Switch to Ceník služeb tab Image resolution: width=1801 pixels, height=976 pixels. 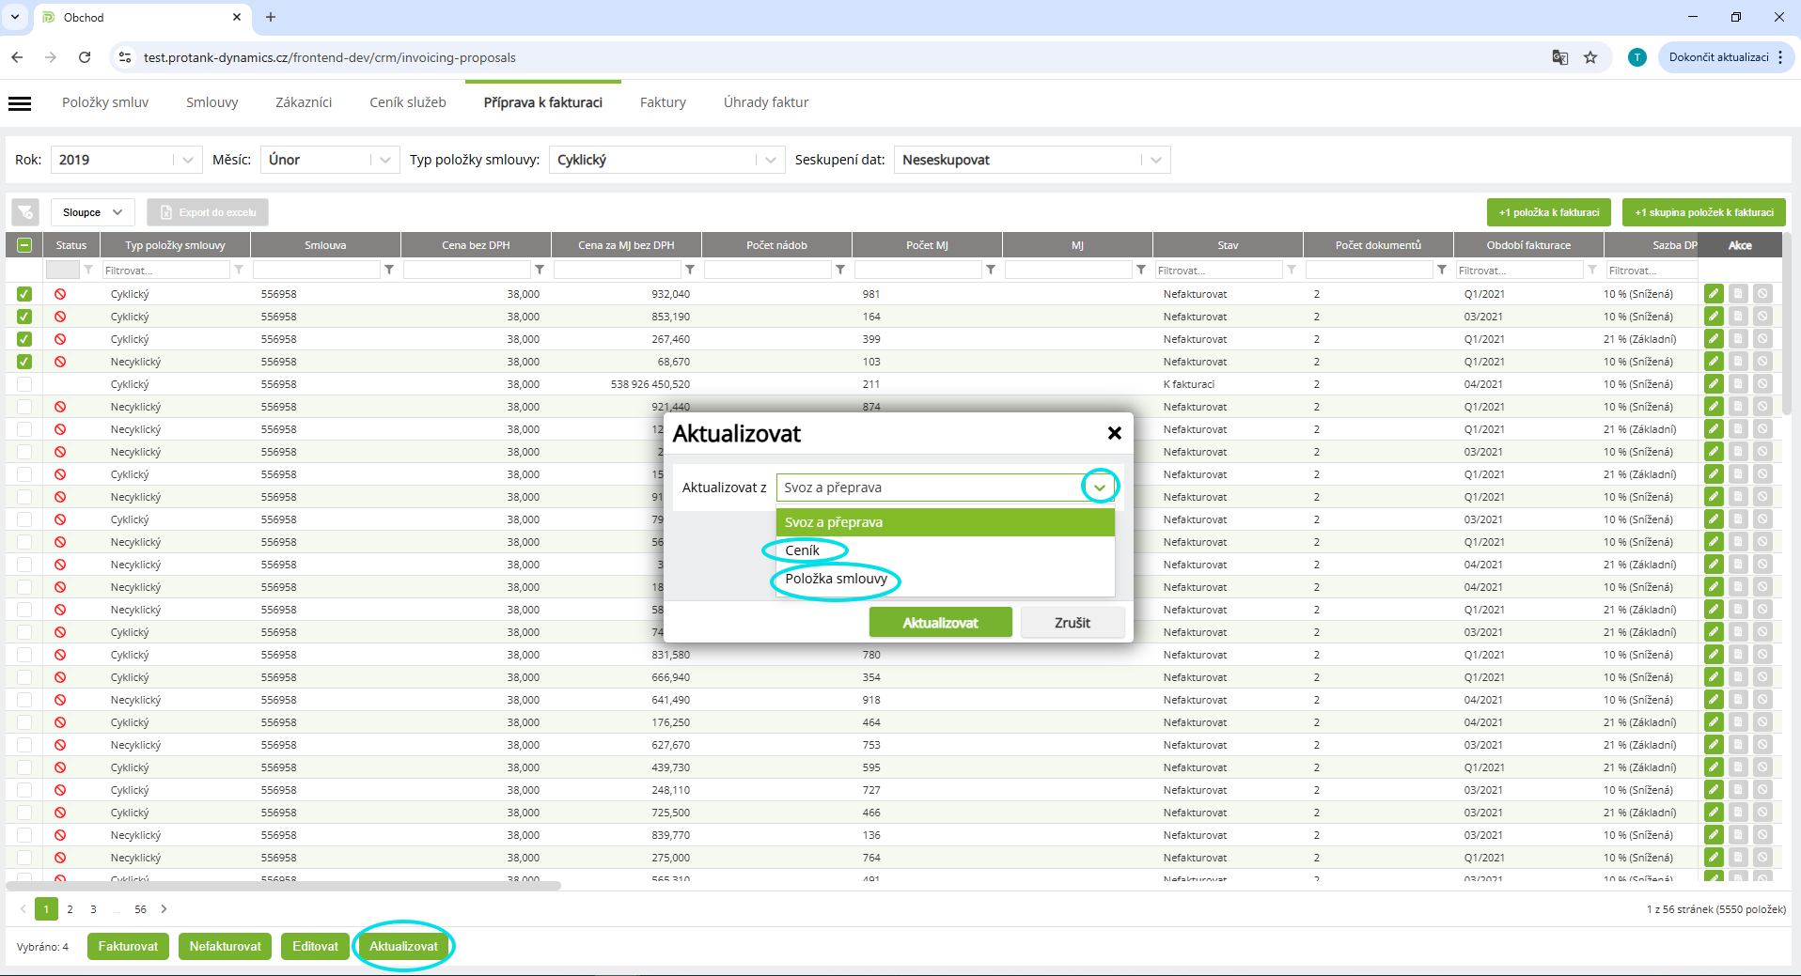pyautogui.click(x=408, y=102)
